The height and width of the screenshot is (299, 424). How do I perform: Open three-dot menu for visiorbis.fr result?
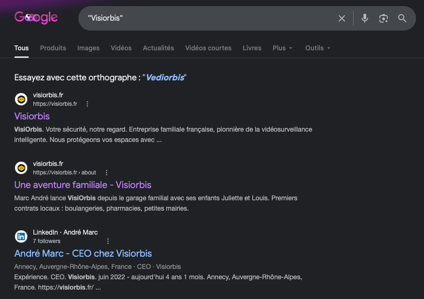[87, 104]
